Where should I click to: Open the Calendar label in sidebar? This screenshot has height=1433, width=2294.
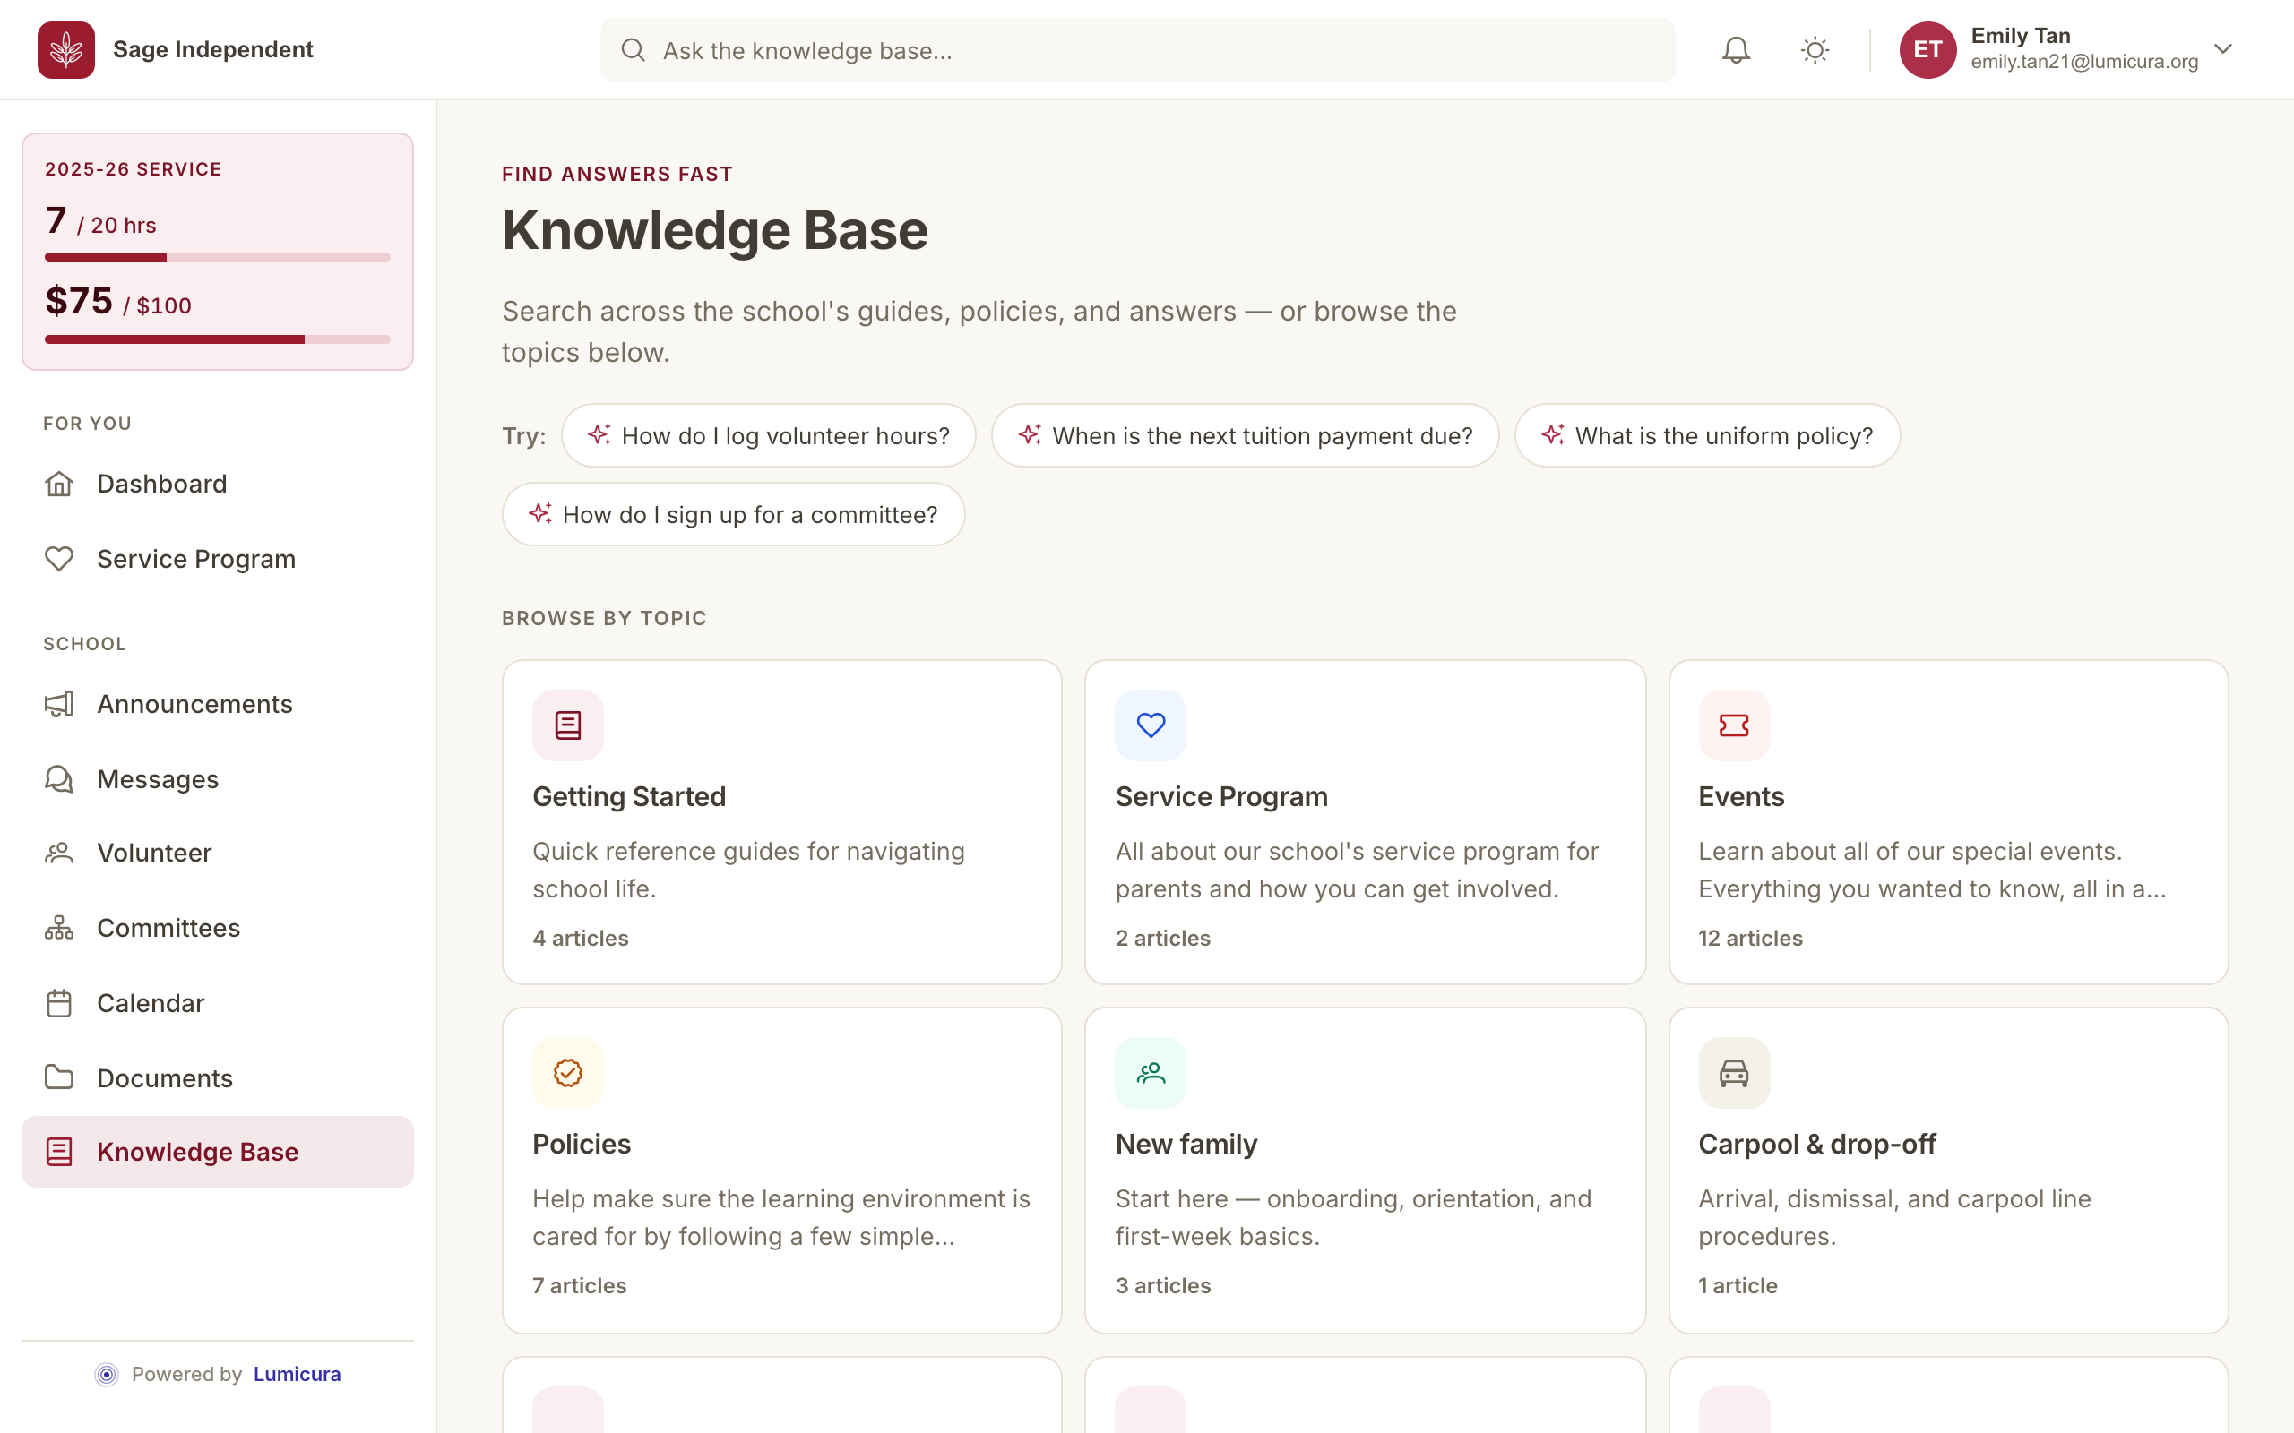pyautogui.click(x=151, y=1003)
